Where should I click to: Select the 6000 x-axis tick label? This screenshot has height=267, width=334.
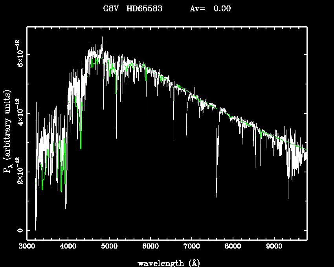[150, 247]
